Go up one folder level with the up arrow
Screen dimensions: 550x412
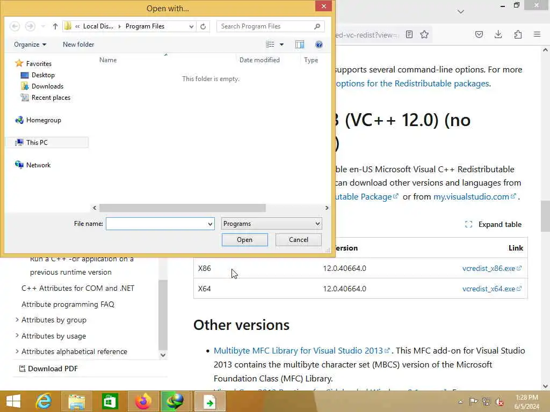[x=55, y=26]
